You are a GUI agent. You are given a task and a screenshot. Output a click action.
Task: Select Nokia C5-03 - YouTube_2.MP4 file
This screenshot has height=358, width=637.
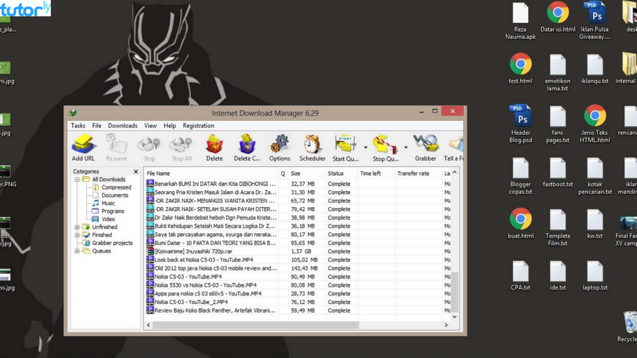[x=298, y=302]
